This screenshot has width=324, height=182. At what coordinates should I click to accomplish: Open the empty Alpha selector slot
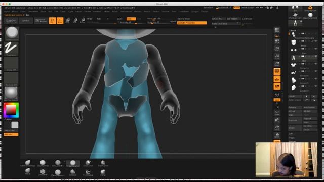[x=11, y=64]
